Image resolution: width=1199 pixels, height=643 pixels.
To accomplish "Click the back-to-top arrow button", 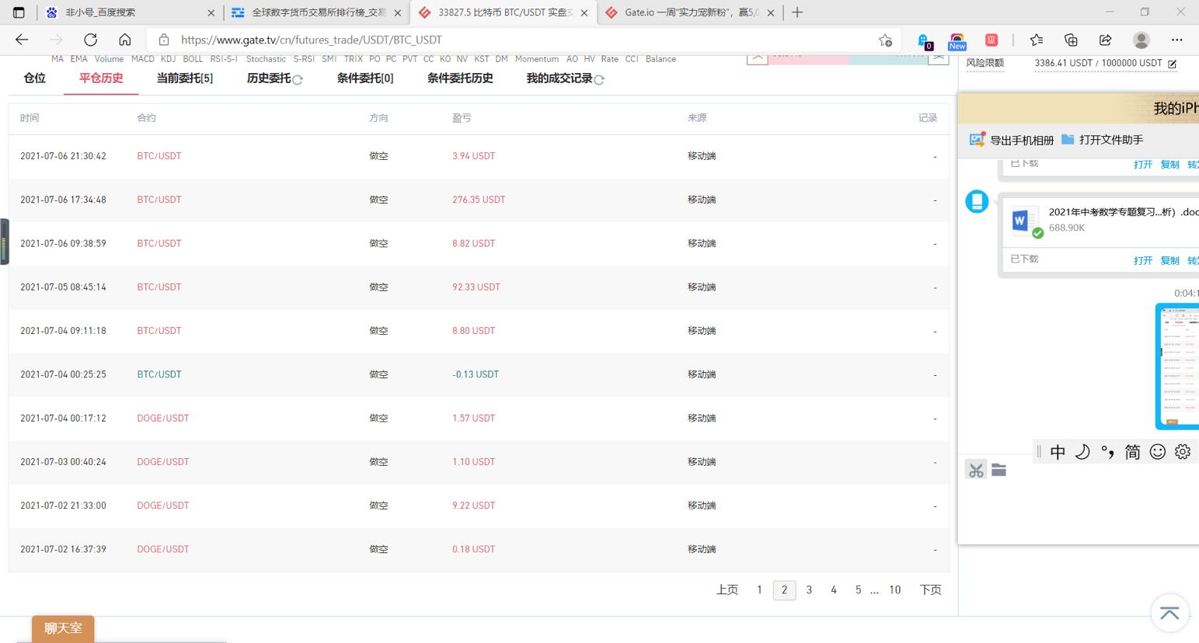I will [x=1169, y=613].
